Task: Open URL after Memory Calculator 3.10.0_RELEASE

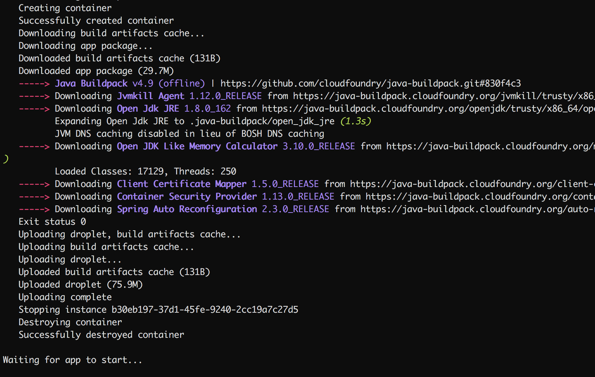Action: 491,146
